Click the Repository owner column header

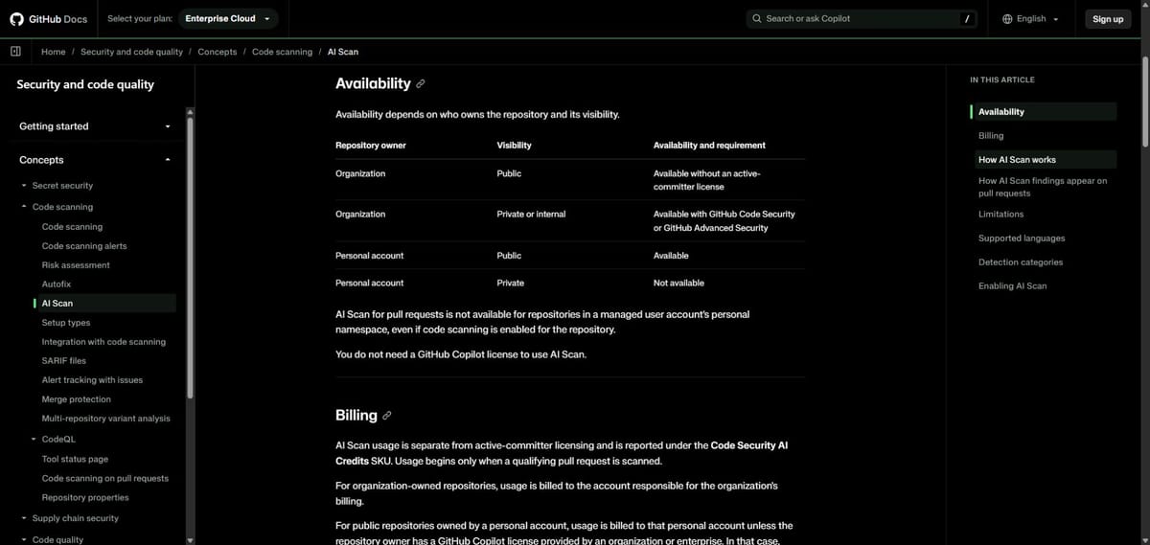click(x=371, y=146)
